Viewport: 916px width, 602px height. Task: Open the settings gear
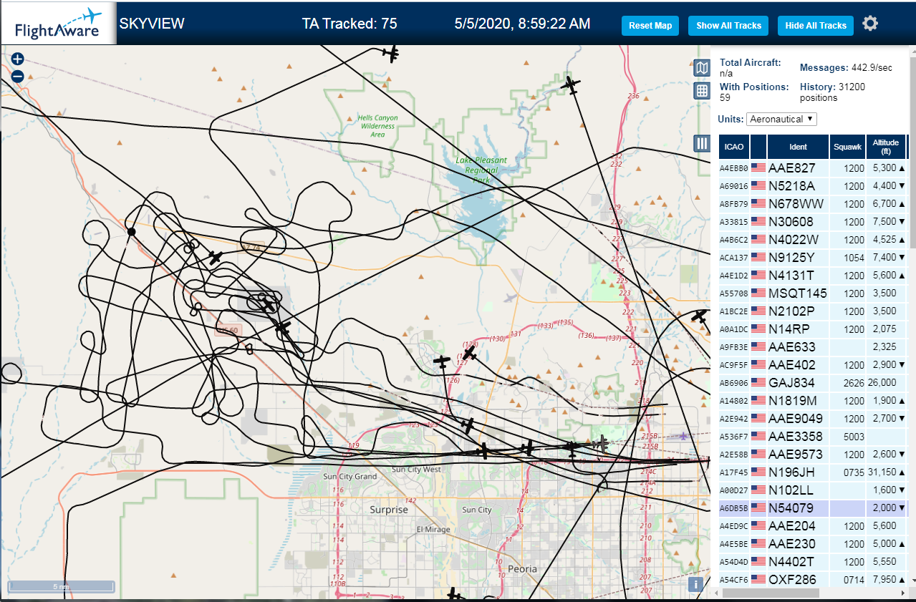pyautogui.click(x=870, y=24)
